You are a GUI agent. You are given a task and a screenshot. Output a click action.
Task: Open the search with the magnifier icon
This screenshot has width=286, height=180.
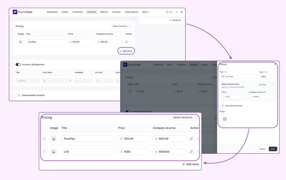tap(168, 12)
